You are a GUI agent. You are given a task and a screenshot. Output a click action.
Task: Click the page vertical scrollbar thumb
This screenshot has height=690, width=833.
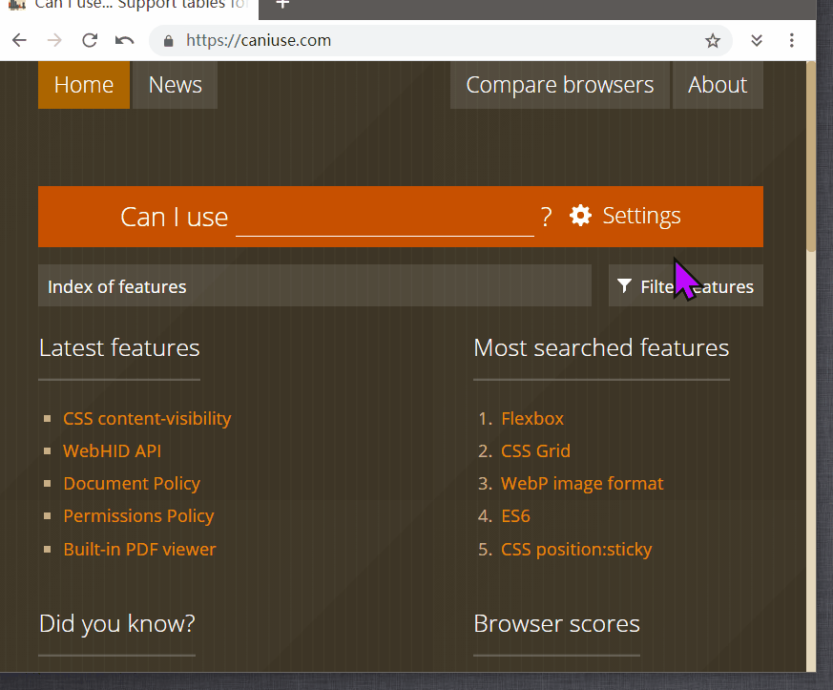coord(811,157)
